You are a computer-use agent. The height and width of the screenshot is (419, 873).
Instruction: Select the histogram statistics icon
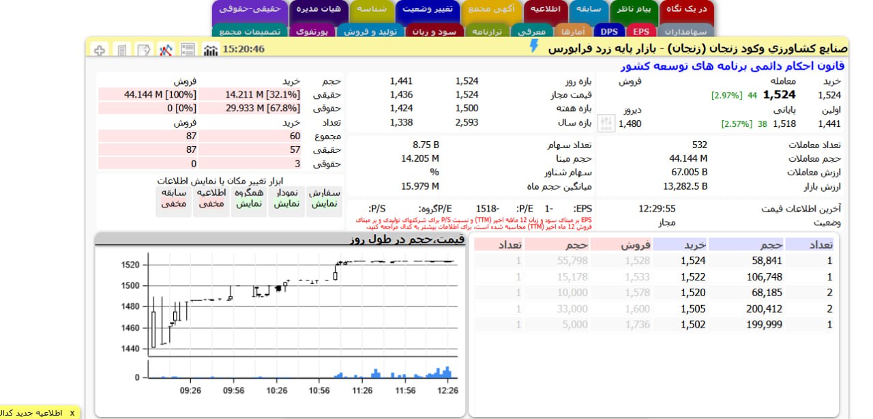pyautogui.click(x=211, y=49)
